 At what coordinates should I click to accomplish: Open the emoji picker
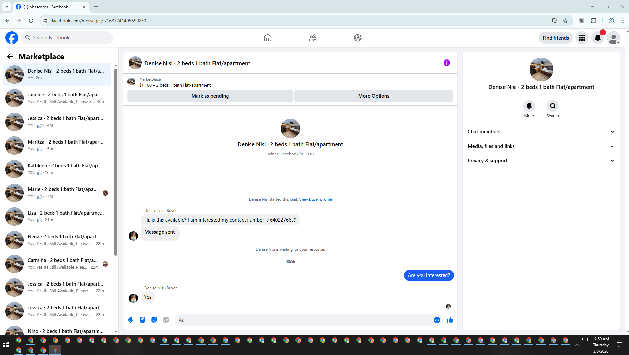[437, 320]
